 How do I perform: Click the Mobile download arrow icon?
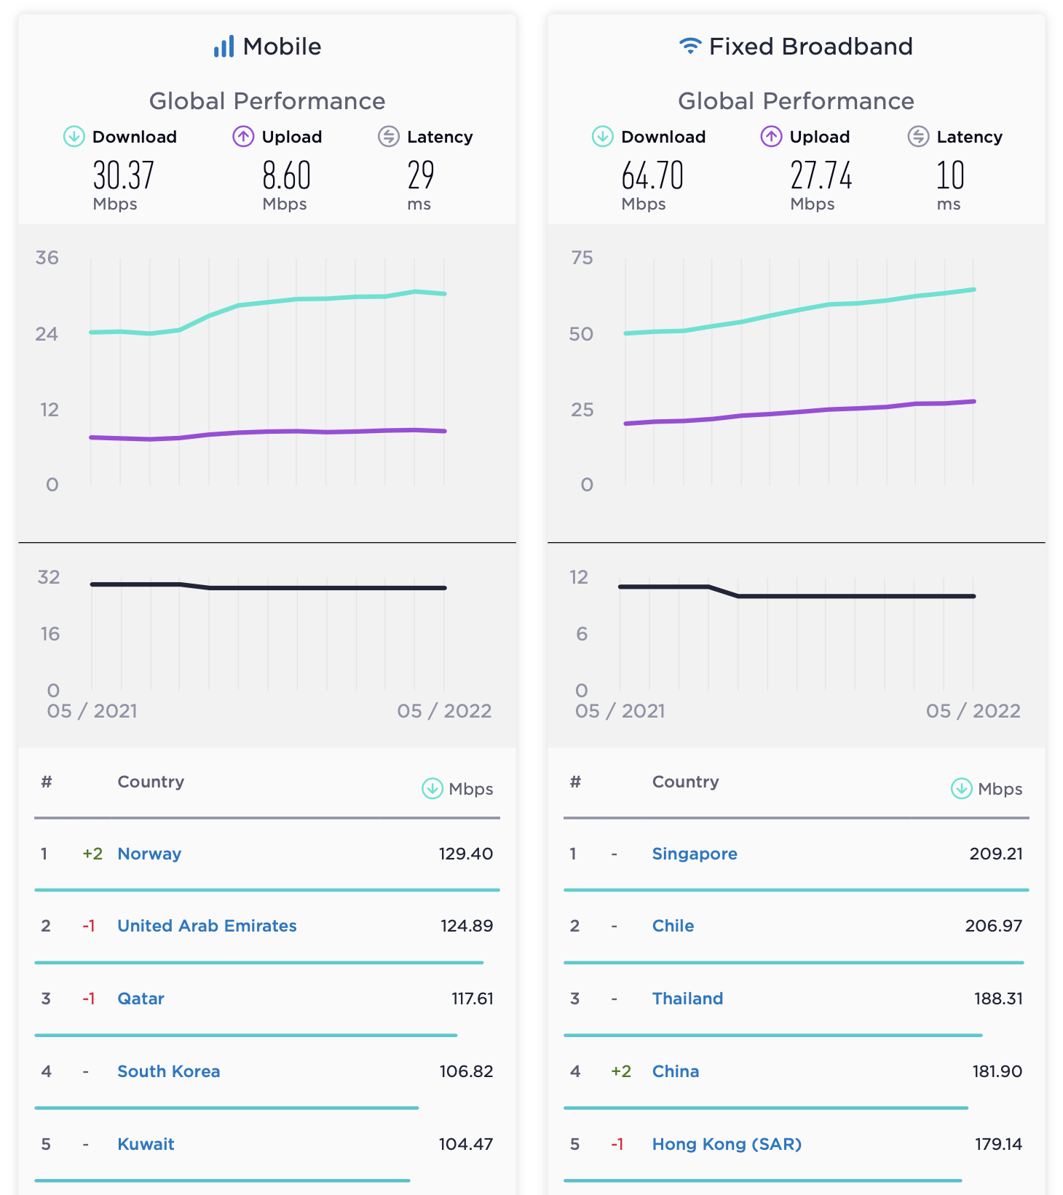[74, 136]
